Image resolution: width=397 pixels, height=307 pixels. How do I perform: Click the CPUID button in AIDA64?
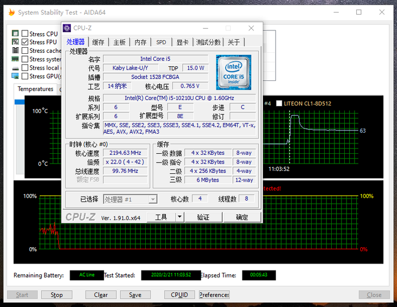pos(179,295)
